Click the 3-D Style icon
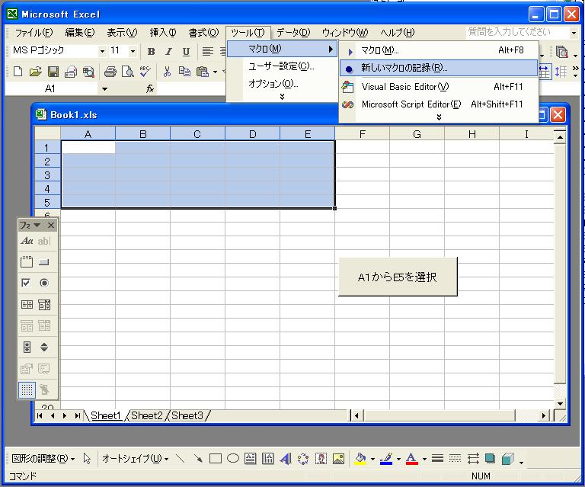585x487 pixels. point(508,458)
